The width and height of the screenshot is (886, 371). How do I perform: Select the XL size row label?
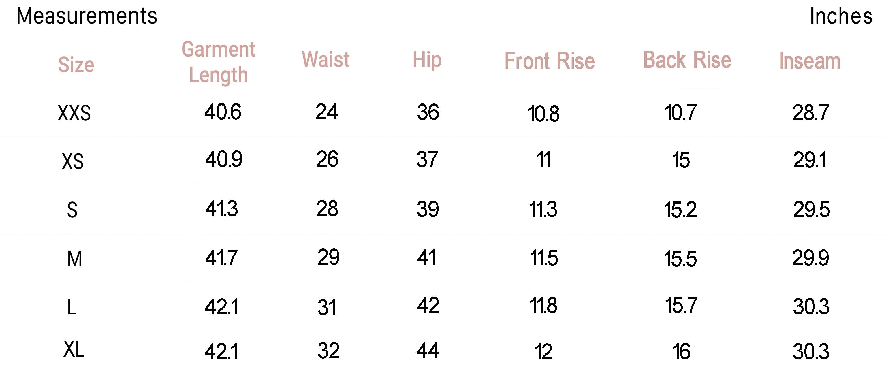click(74, 350)
